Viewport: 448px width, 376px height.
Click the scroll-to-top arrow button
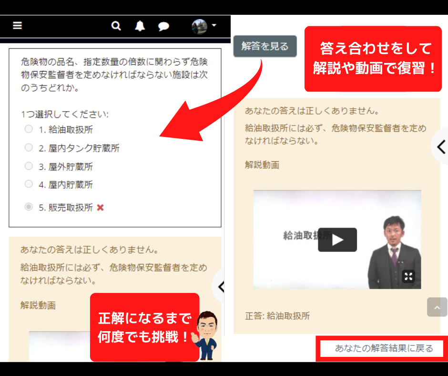coord(437,307)
